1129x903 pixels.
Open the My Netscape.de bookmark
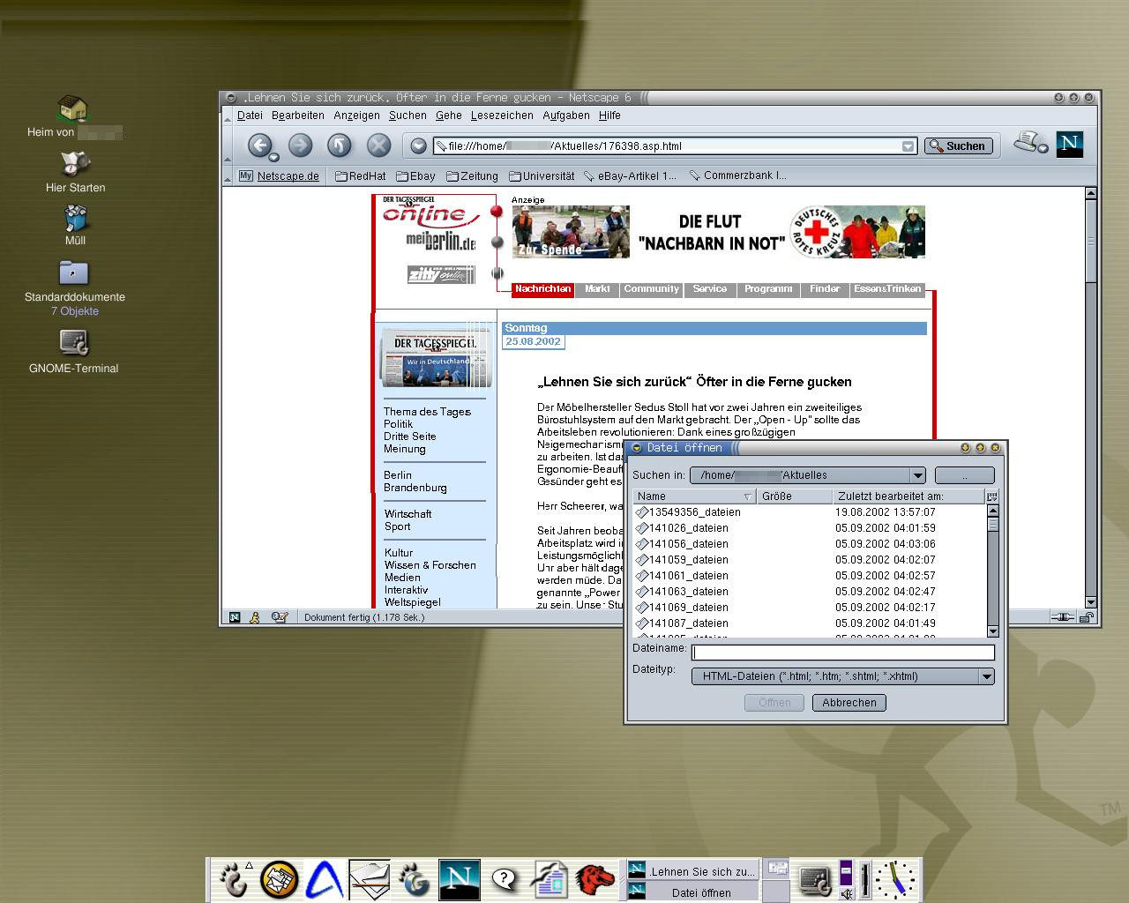pos(280,176)
